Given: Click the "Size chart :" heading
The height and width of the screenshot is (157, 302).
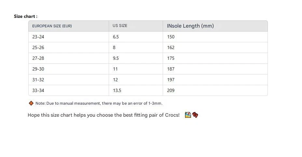Looking at the screenshot, I should point(26,16).
